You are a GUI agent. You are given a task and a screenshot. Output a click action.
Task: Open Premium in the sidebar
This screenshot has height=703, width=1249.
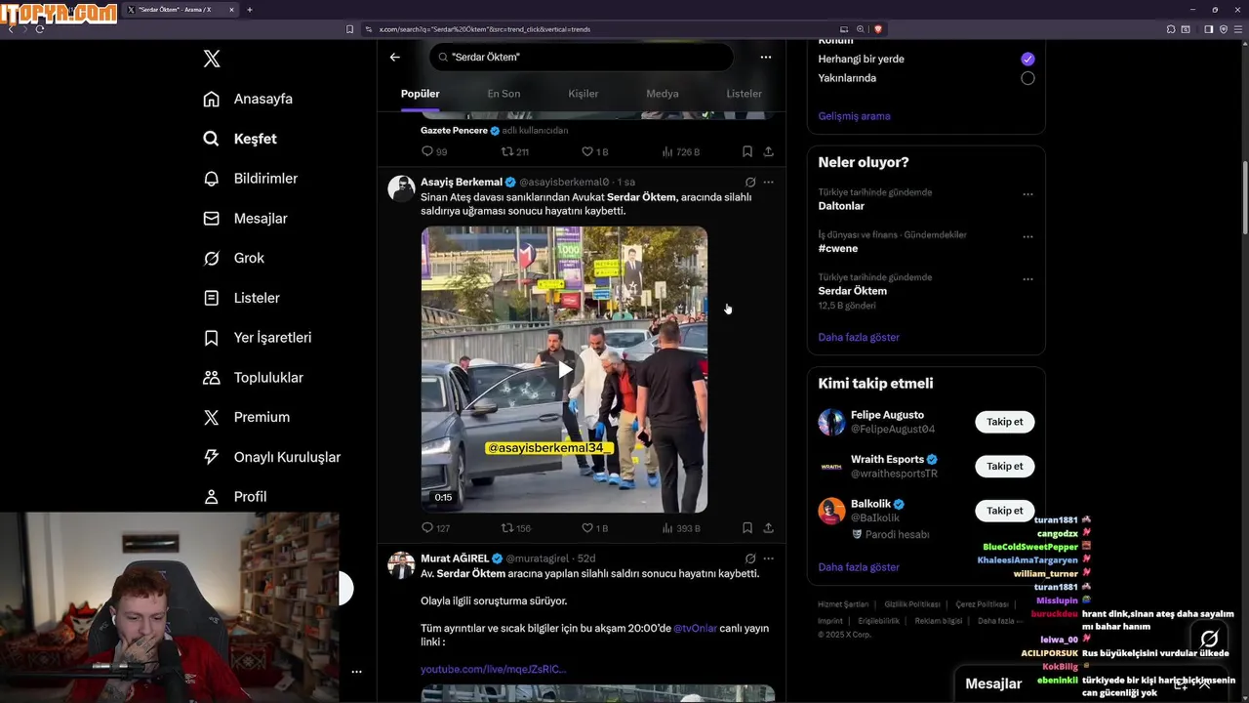246,417
